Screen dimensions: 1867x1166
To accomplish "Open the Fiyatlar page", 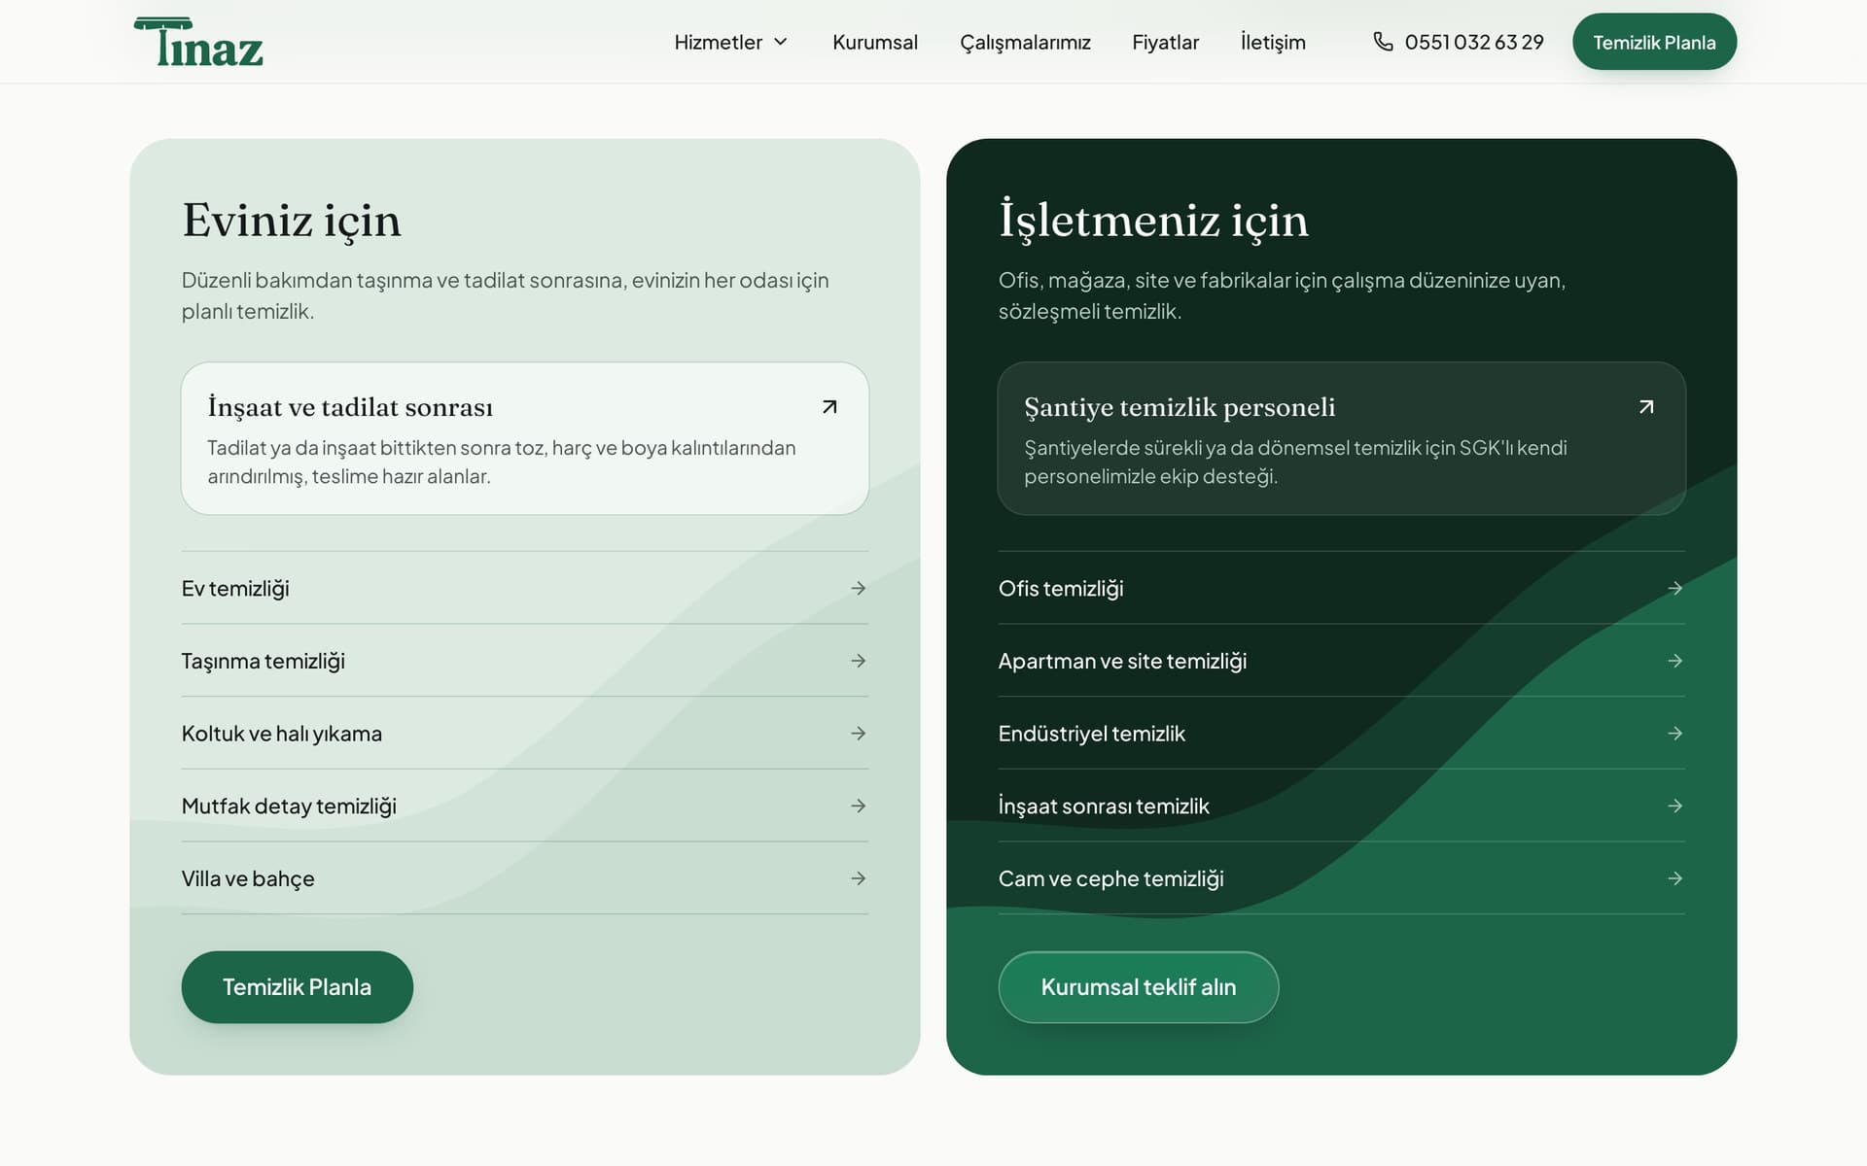I will [x=1165, y=42].
